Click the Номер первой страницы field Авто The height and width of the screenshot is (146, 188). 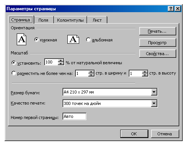click(x=74, y=116)
